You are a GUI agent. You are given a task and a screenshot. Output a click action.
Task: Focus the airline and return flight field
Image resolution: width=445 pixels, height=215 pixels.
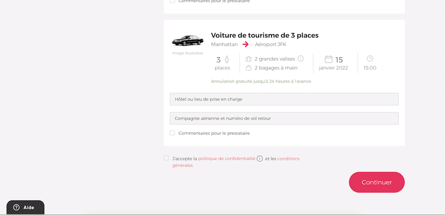tap(284, 118)
